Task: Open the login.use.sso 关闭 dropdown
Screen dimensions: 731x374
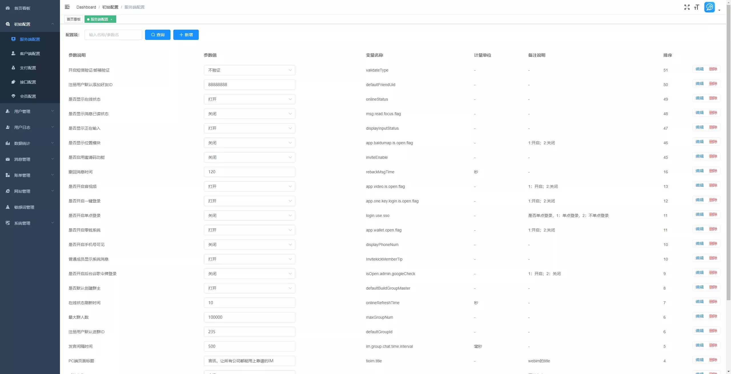Action: click(x=249, y=216)
